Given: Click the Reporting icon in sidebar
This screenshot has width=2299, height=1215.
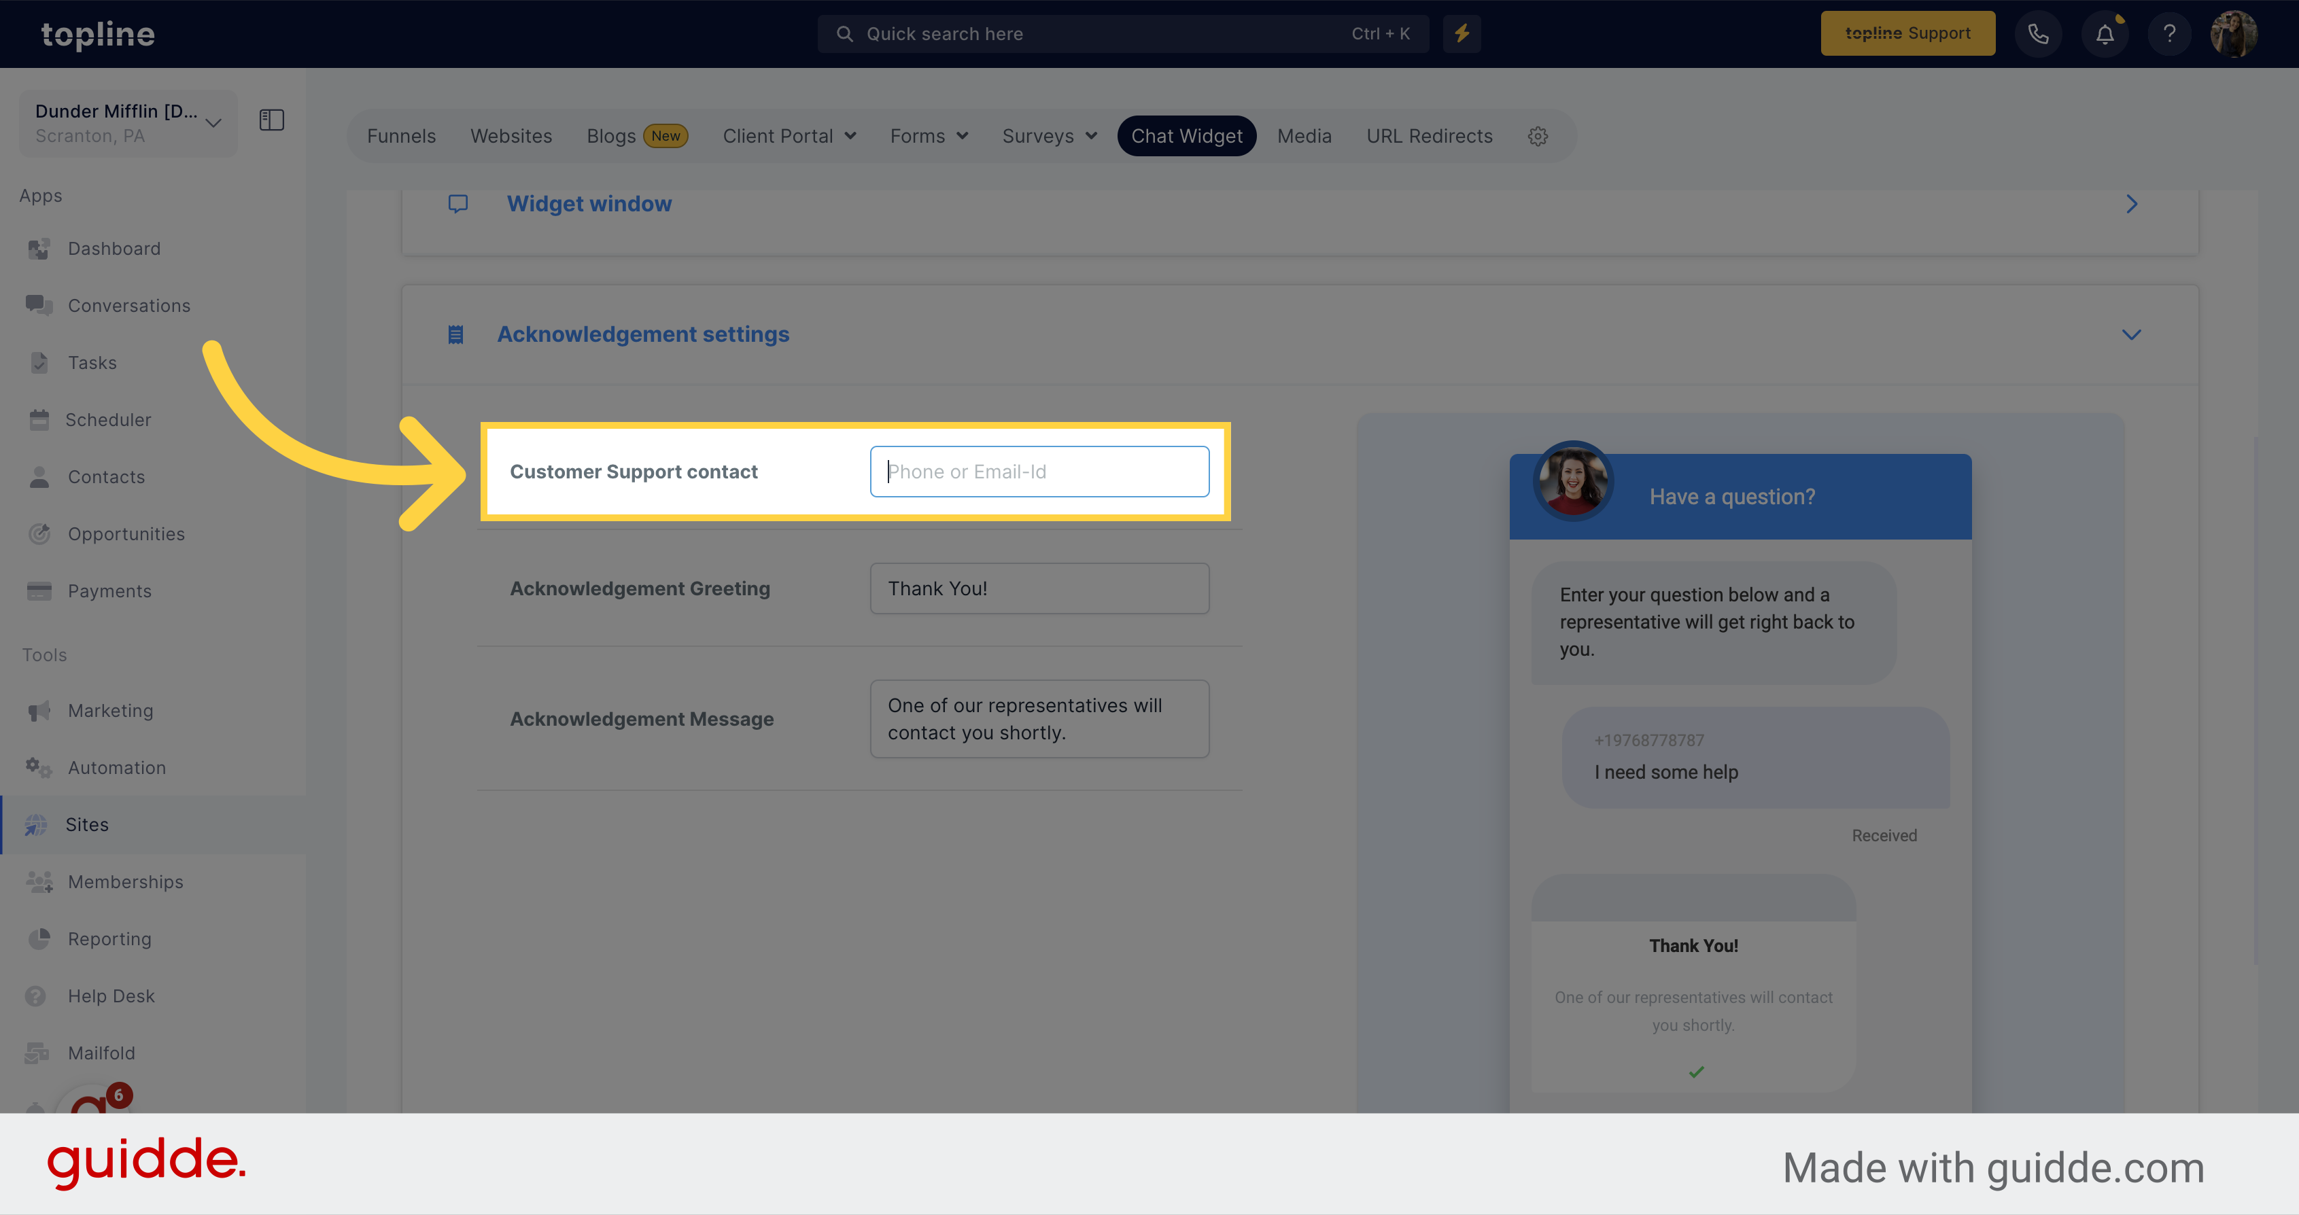Looking at the screenshot, I should pyautogui.click(x=39, y=938).
